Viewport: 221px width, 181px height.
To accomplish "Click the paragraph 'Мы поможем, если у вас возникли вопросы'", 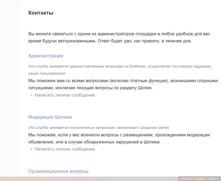I will click(x=119, y=135).
